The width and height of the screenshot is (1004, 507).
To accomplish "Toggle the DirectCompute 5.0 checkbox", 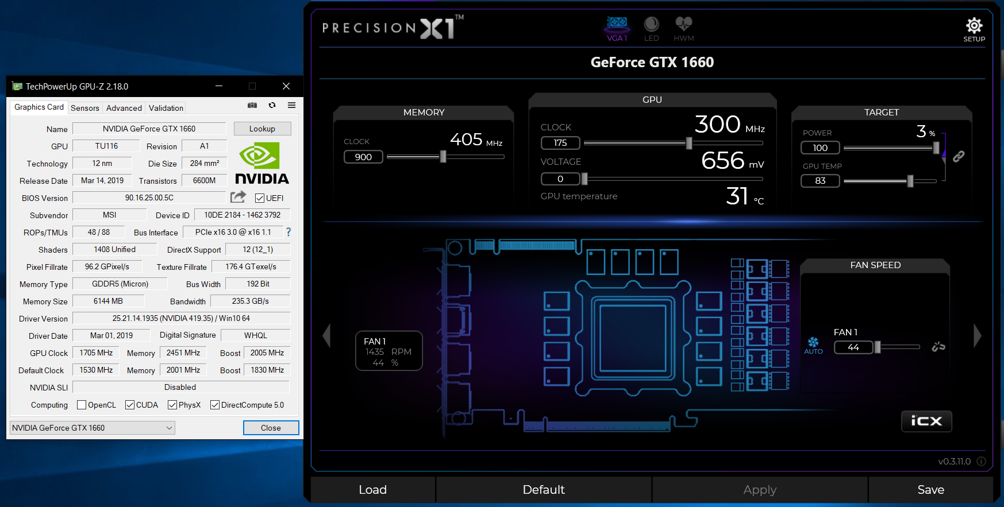I will (215, 405).
